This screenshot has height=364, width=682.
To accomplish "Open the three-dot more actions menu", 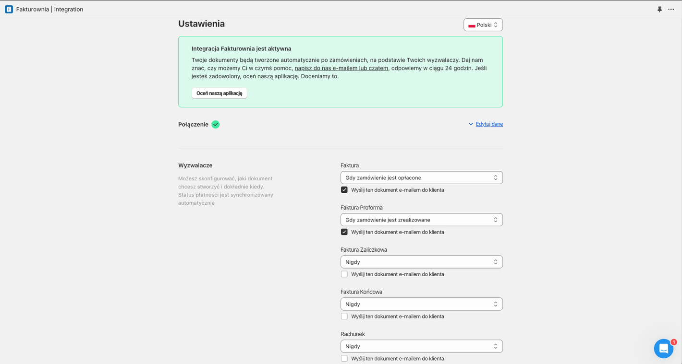I will [x=671, y=9].
